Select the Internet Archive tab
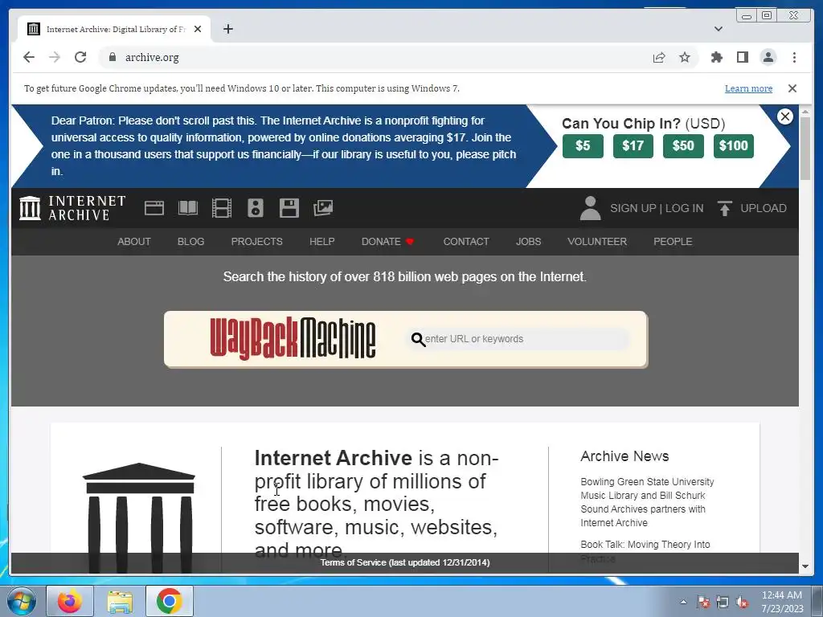The width and height of the screenshot is (823, 617). pyautogui.click(x=114, y=29)
